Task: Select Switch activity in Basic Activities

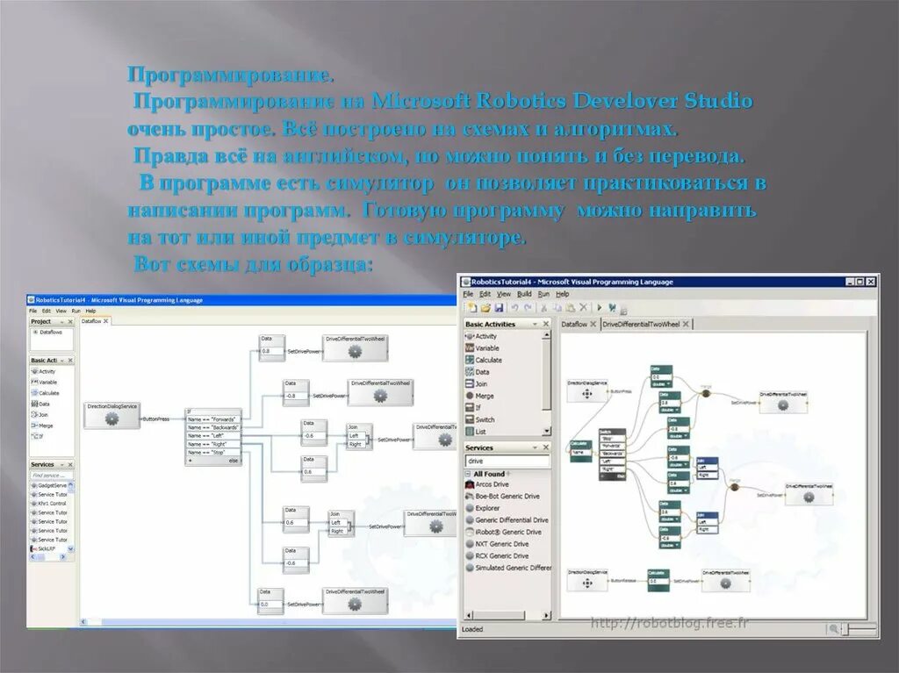Action: tap(480, 419)
